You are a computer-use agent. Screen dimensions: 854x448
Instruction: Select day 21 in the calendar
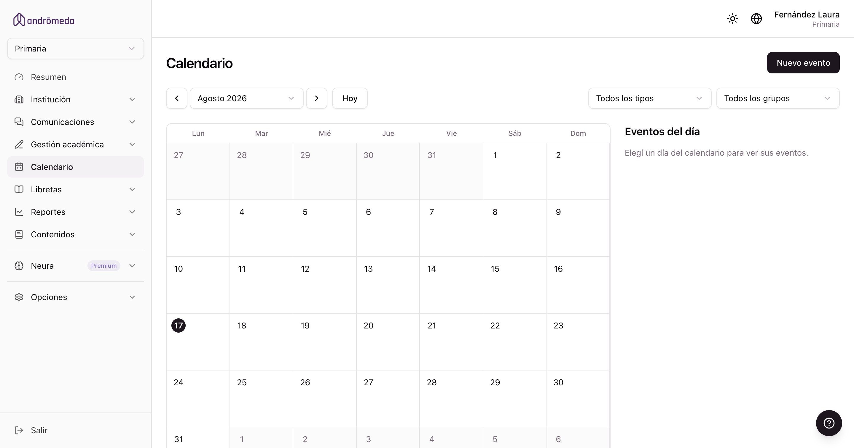(x=451, y=342)
